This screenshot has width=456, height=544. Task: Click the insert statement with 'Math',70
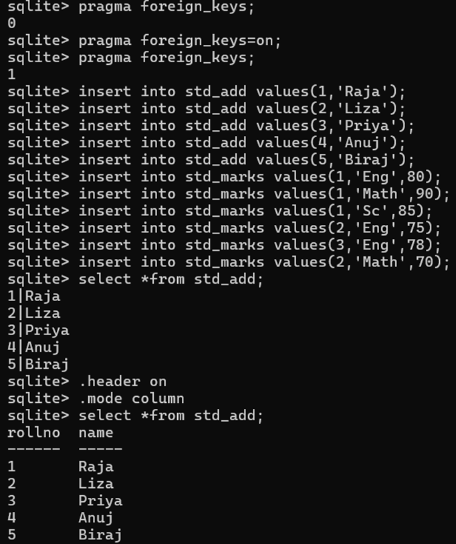(264, 262)
